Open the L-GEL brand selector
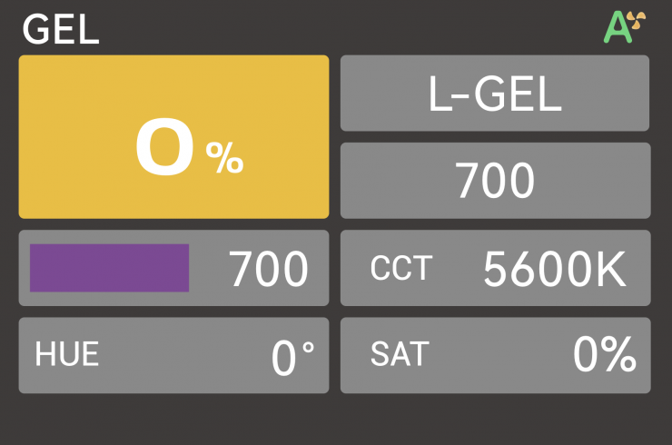 click(495, 94)
